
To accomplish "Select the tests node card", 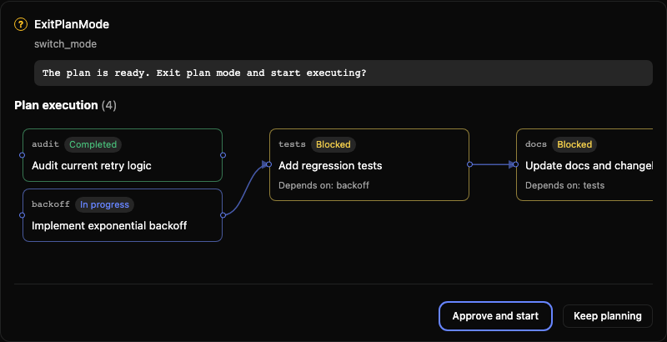I will (369, 164).
